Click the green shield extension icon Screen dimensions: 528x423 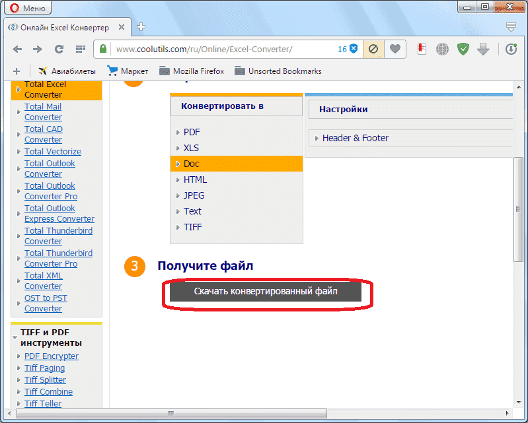click(463, 49)
